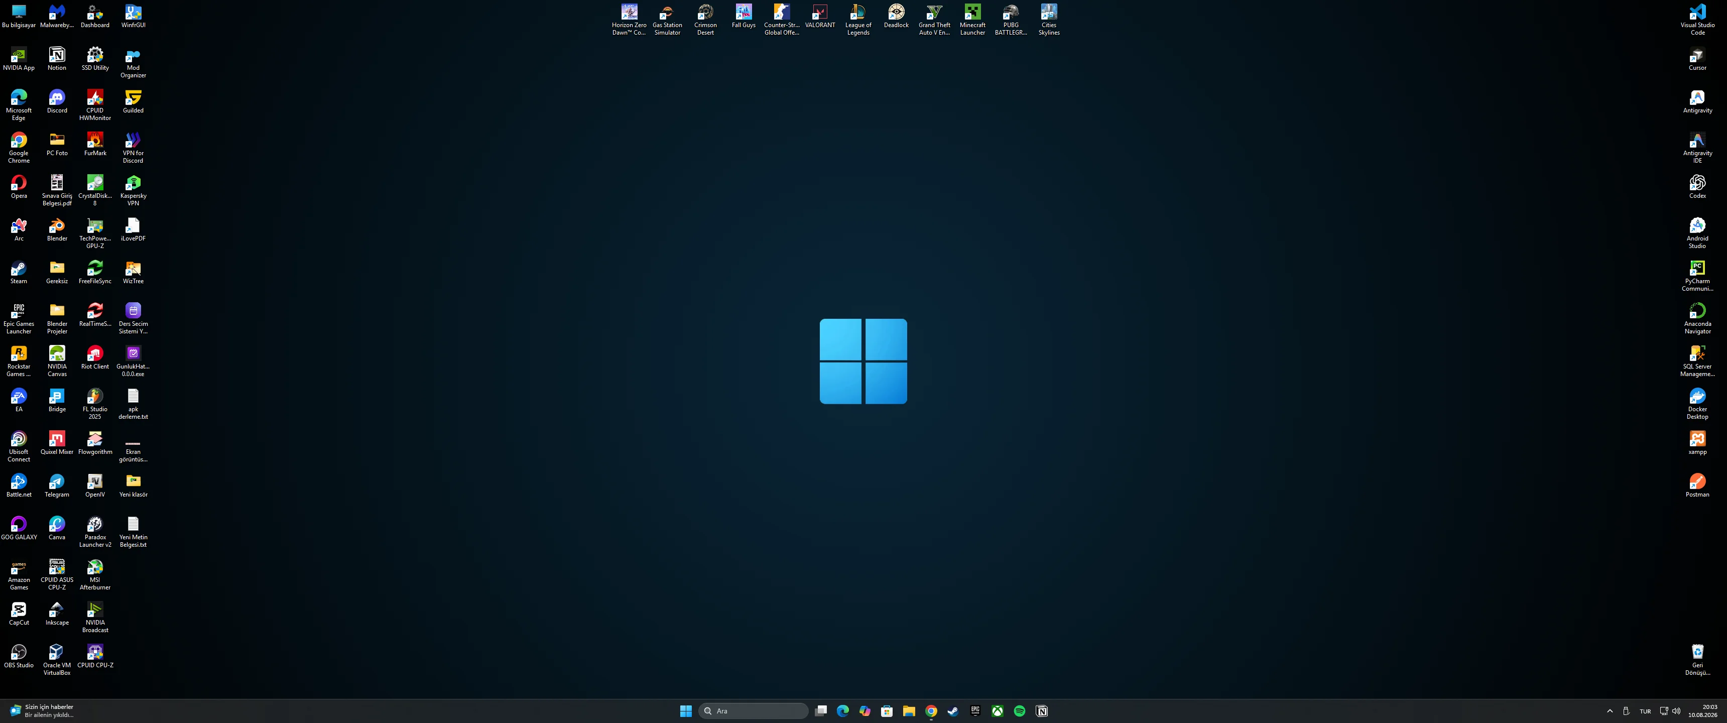Select the FL Studio 2025 shortcut
Screen dimensions: 1727x723
[95, 404]
